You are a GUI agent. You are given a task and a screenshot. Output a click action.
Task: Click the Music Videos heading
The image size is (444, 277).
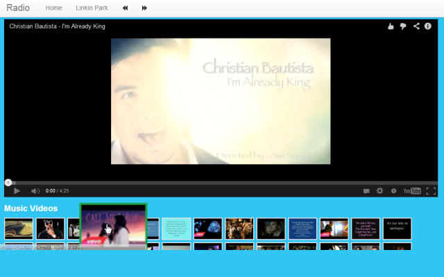click(x=31, y=208)
